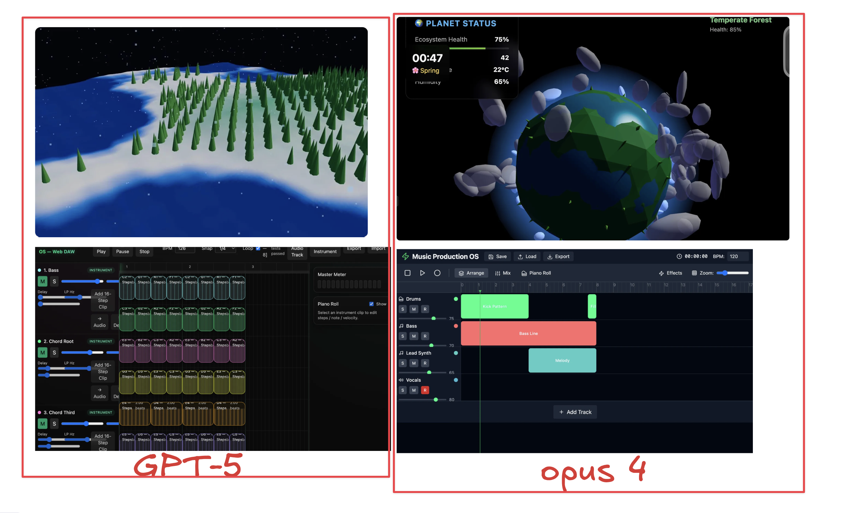Screen dimensions: 852x513
Task: Click the Vocals volume slider showing 80
Action: [x=422, y=400]
